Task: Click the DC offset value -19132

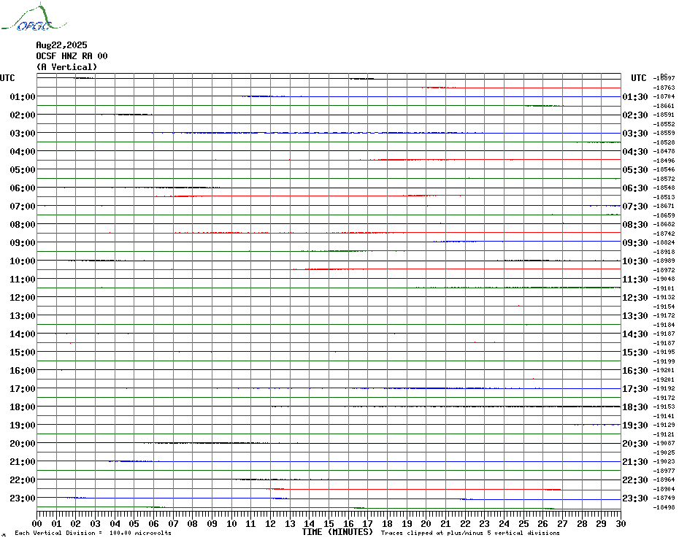Action: pos(664,298)
